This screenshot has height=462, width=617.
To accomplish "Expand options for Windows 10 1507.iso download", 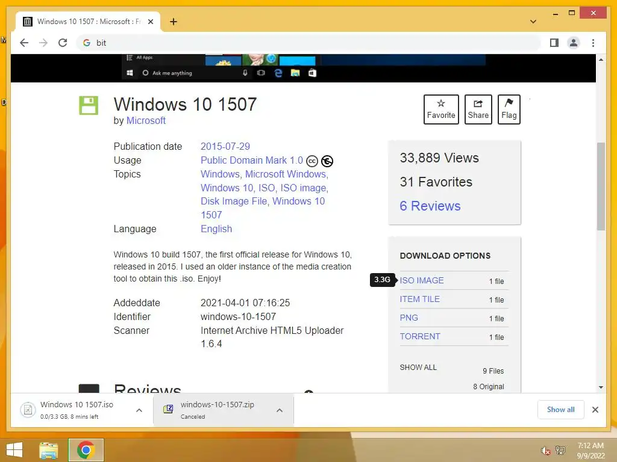I will pyautogui.click(x=139, y=410).
